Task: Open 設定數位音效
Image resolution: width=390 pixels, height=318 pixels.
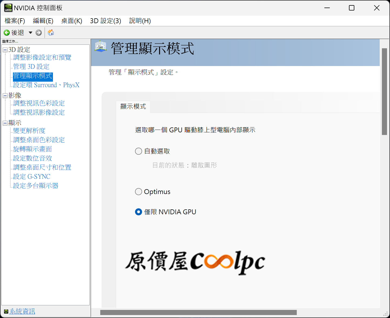Action: [32, 158]
